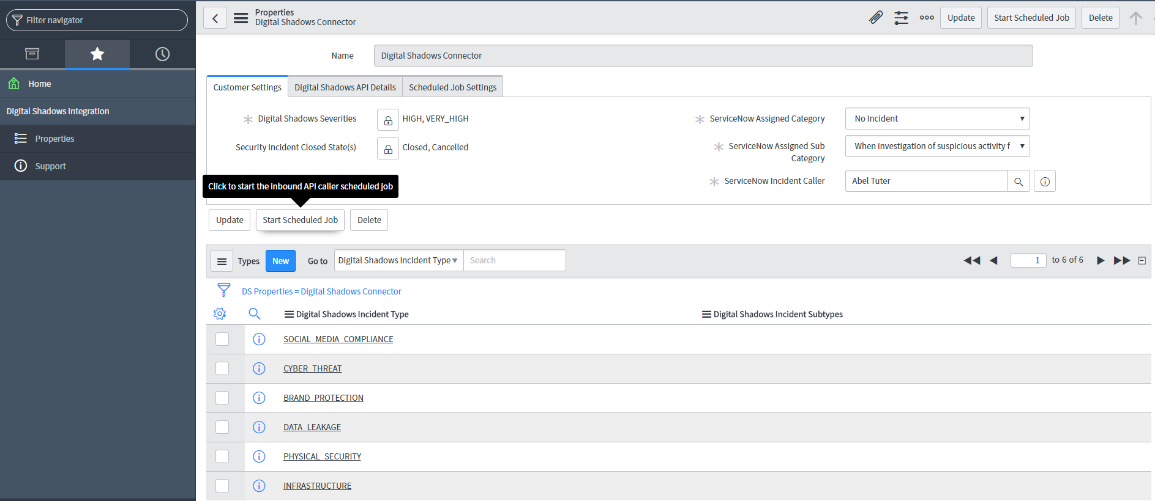Preview DATA_LEAKAGE info icon
1155x501 pixels.
pyautogui.click(x=259, y=427)
